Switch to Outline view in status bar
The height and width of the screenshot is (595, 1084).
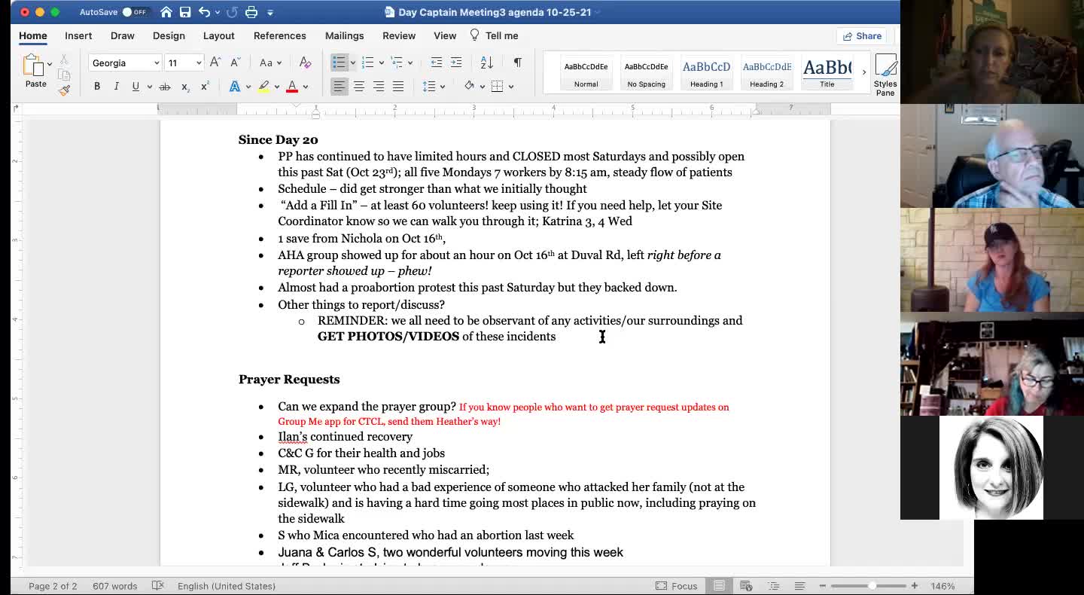tap(773, 586)
